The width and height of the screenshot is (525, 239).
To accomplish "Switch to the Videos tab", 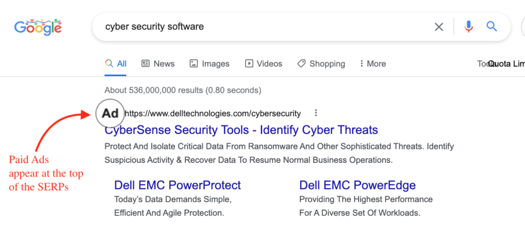I will click(x=264, y=63).
